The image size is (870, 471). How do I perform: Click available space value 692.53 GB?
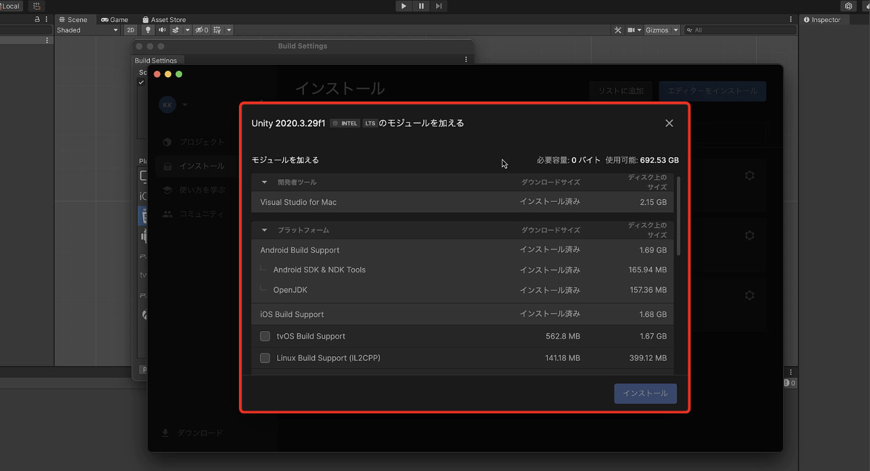(x=659, y=160)
